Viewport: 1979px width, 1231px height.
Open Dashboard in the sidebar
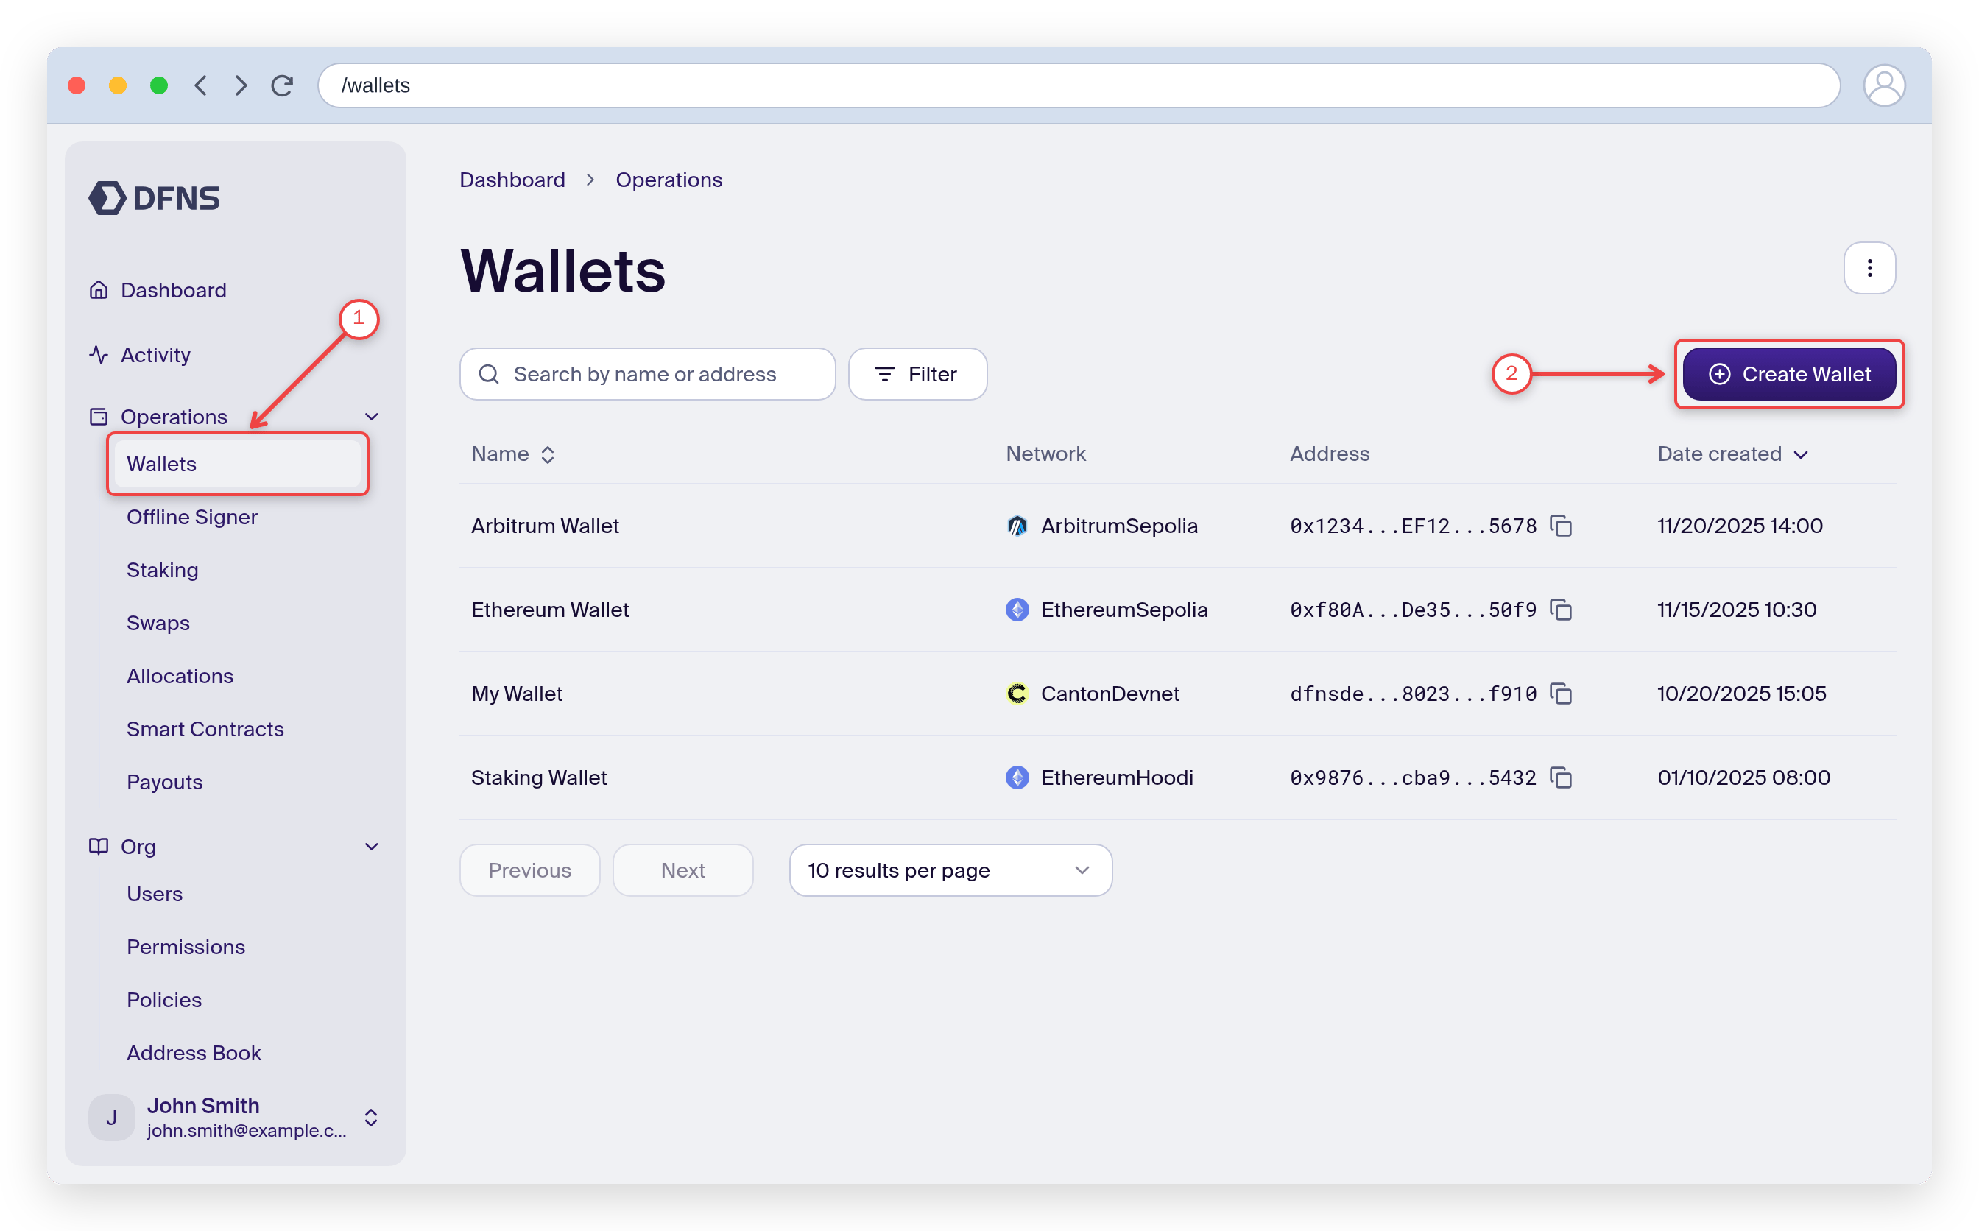174,290
